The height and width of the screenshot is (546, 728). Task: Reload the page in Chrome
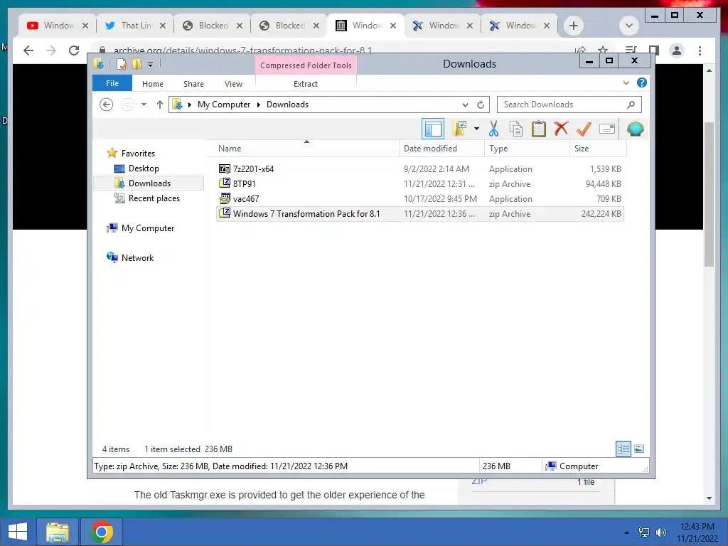(74, 50)
